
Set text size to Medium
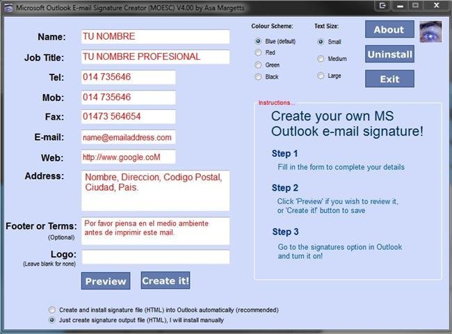321,58
